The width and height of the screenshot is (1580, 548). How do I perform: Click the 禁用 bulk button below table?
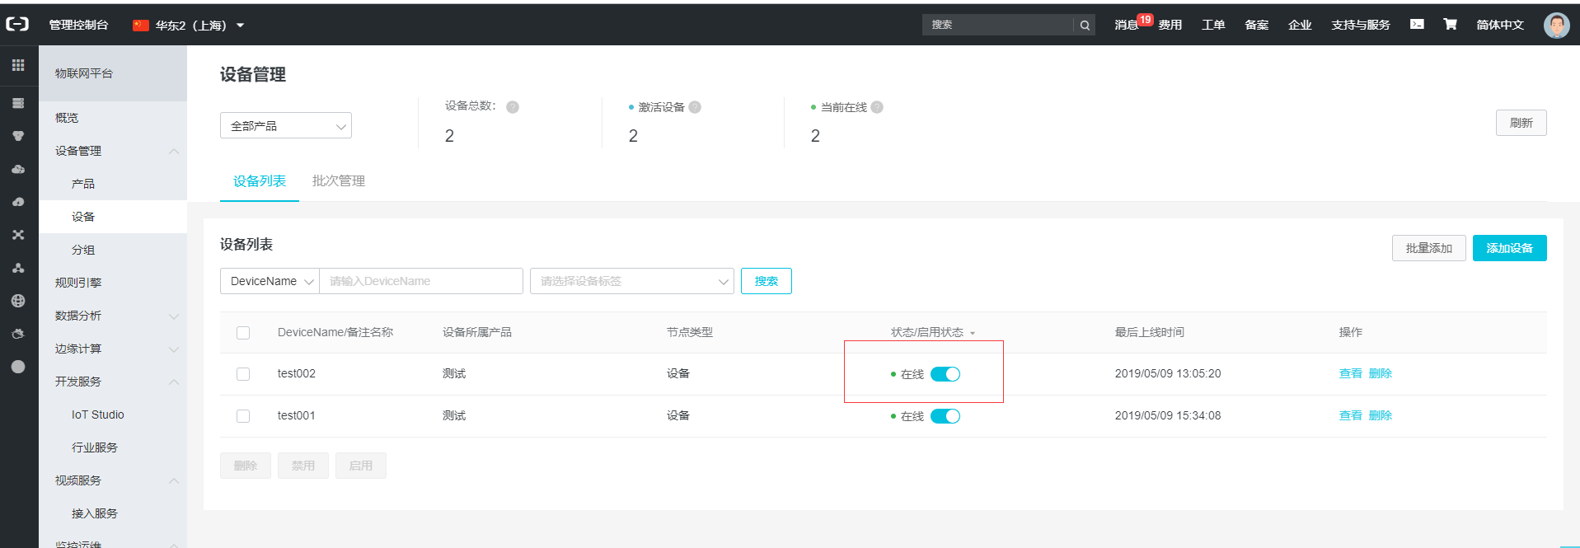(303, 466)
